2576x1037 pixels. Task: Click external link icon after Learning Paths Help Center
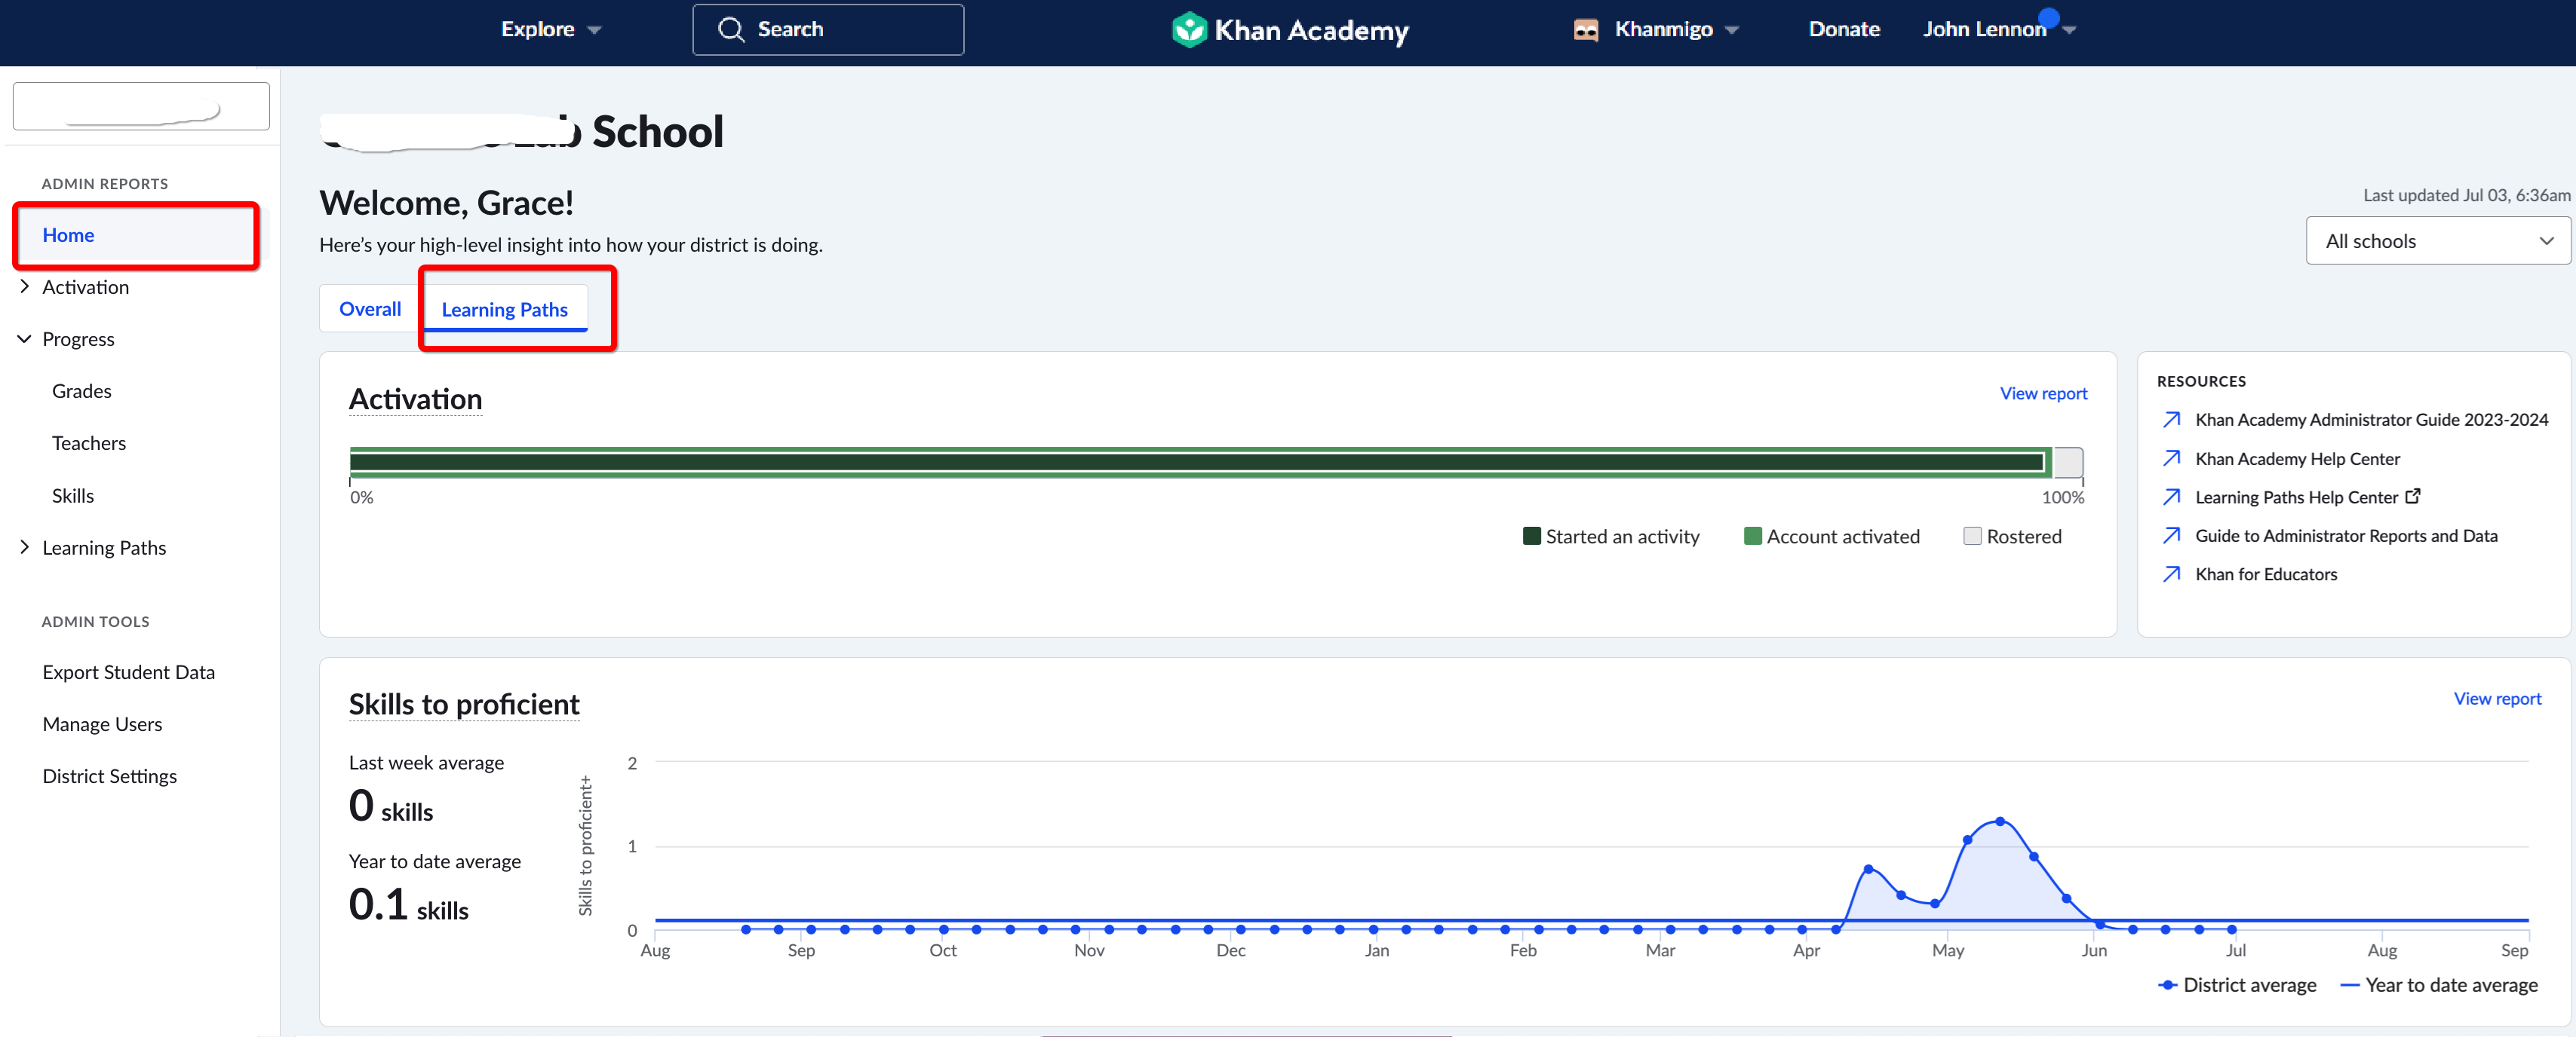[x=2413, y=496]
